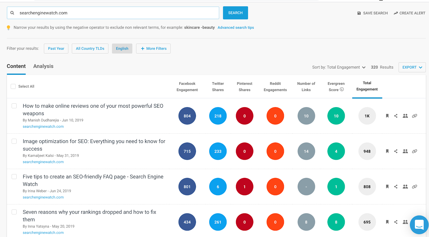View sharers of SEO-friendly FAQ article

(405, 187)
